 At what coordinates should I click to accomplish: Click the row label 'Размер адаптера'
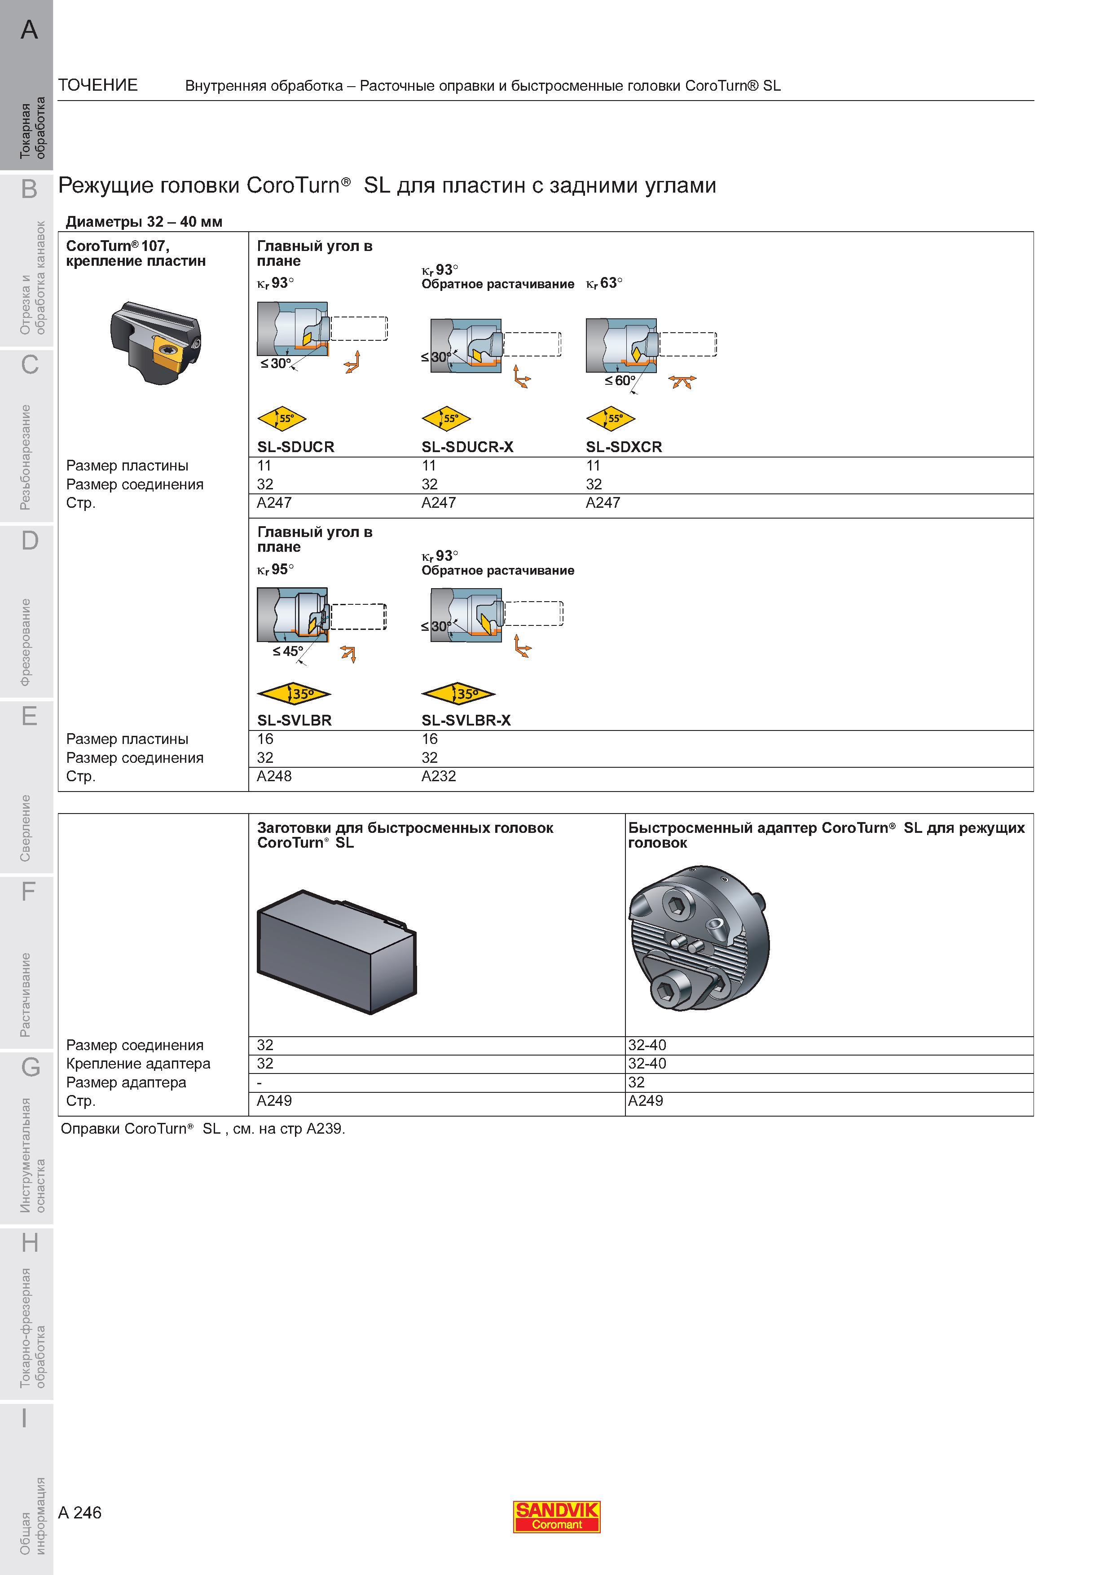pyautogui.click(x=126, y=1082)
